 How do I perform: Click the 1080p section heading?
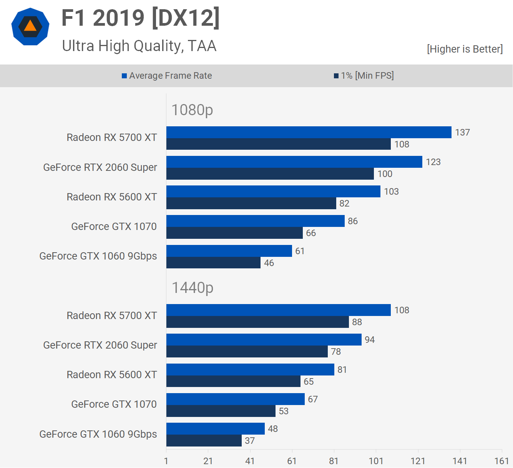192,110
